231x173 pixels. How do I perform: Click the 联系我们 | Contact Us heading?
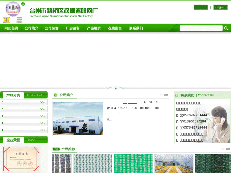[197, 95]
